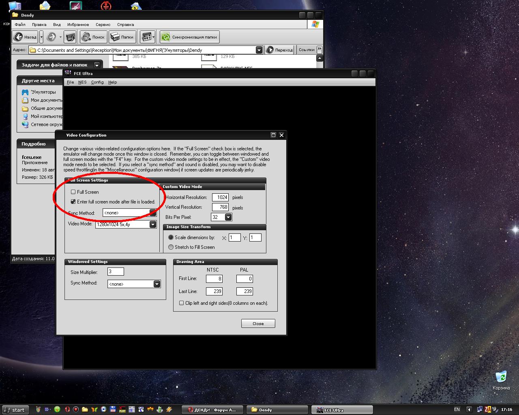This screenshot has width=519, height=415.
Task: Open Поиск search in Dendy toolbar
Action: point(94,37)
